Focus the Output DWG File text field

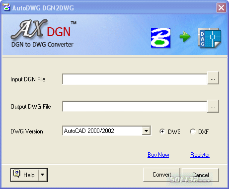point(135,106)
